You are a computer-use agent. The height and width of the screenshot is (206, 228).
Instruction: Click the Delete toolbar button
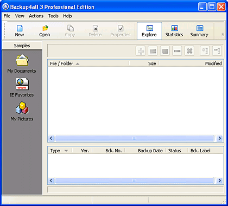point(95,31)
